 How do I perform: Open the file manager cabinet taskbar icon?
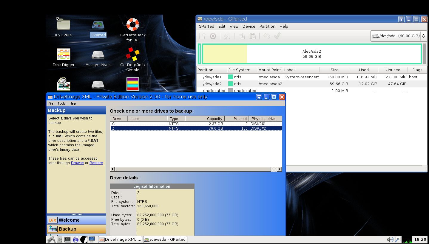click(x=60, y=239)
